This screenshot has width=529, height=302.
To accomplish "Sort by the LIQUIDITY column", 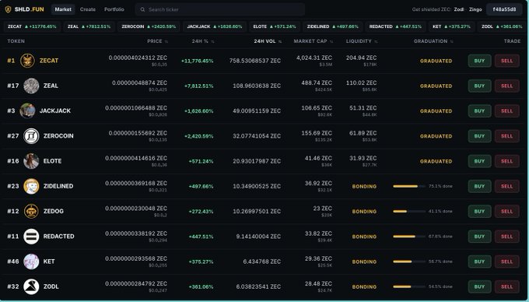I will 361,41.
